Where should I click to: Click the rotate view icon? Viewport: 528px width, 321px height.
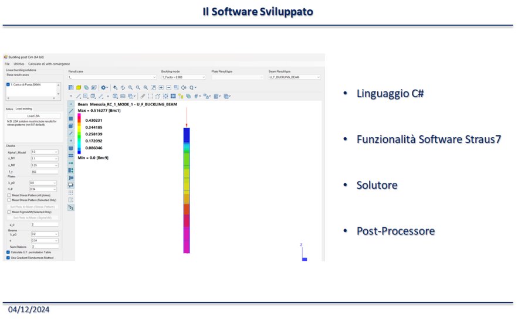123,87
